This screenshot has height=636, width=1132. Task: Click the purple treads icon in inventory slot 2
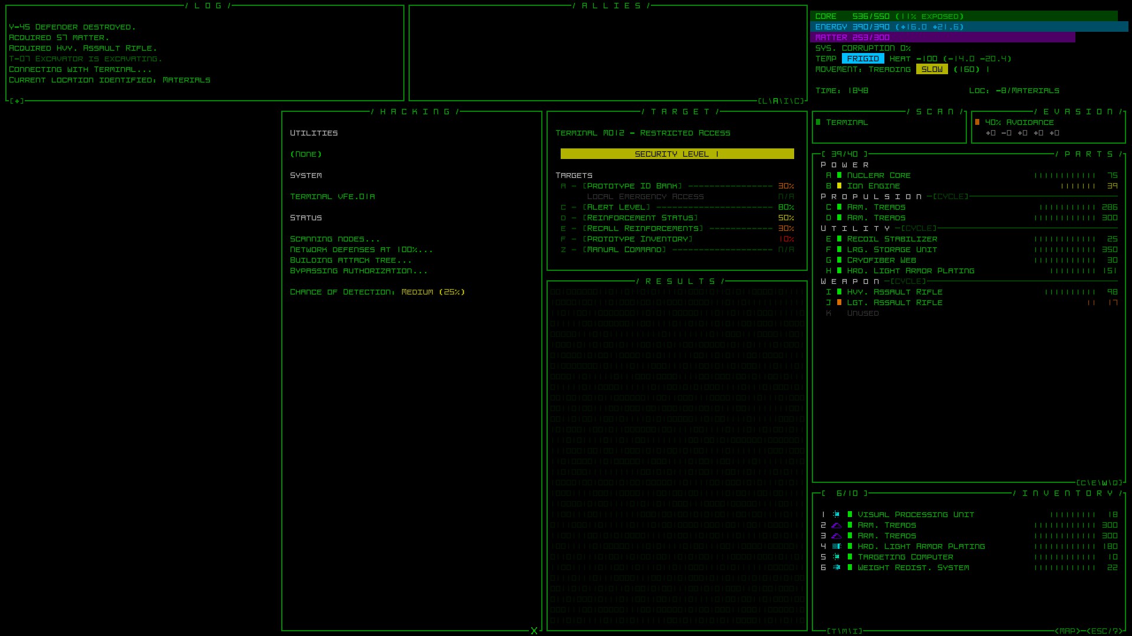[836, 525]
